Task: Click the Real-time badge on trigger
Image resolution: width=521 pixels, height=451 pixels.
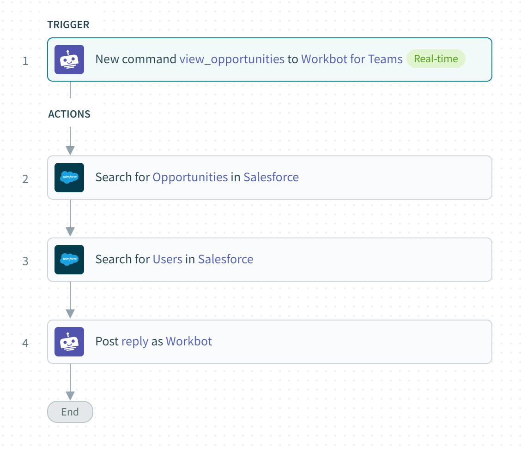Action: point(436,59)
